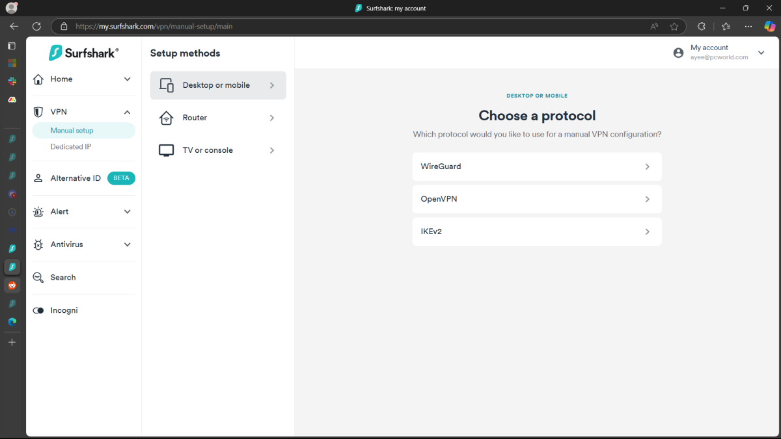Click the Alternative ID person icon
The width and height of the screenshot is (781, 439).
click(x=38, y=178)
